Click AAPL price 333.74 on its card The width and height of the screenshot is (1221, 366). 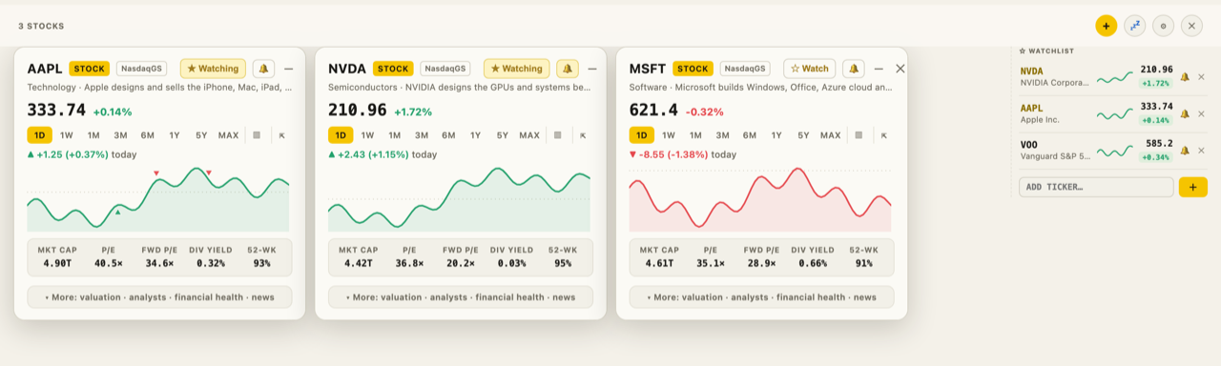pos(56,110)
